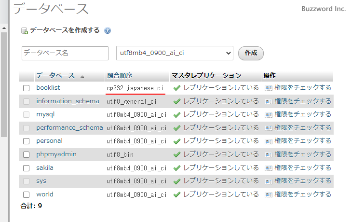Click the create database icon
This screenshot has width=351, height=222.
[25, 31]
